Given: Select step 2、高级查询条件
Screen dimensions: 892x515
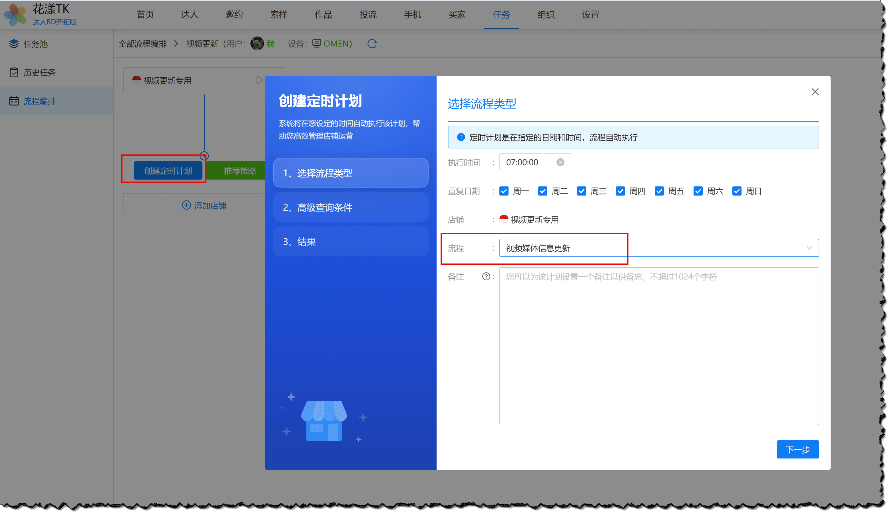Looking at the screenshot, I should (351, 207).
